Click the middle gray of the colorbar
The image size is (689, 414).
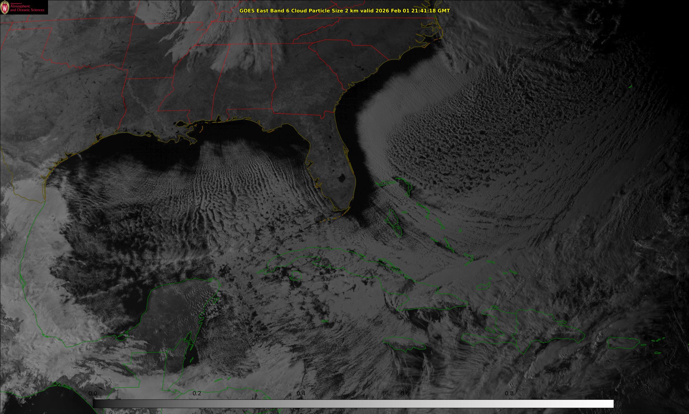(353, 404)
